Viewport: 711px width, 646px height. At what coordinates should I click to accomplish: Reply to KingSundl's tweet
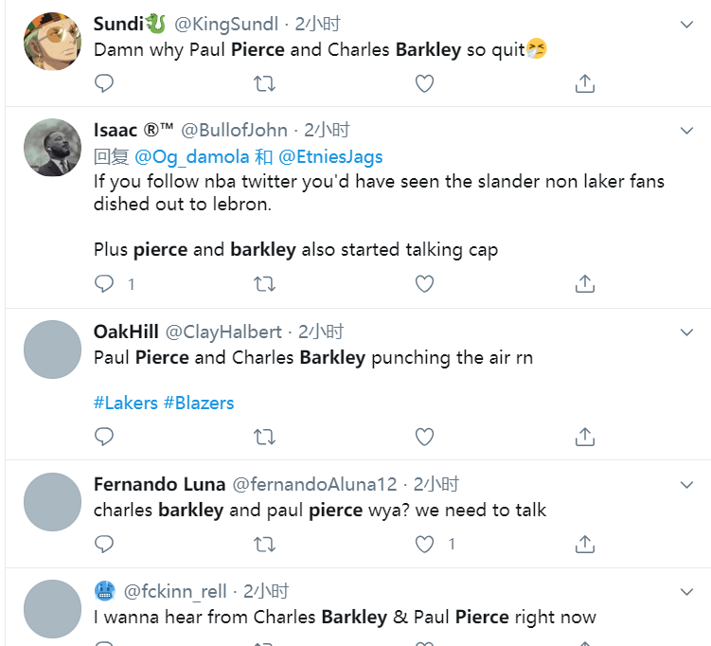[104, 83]
